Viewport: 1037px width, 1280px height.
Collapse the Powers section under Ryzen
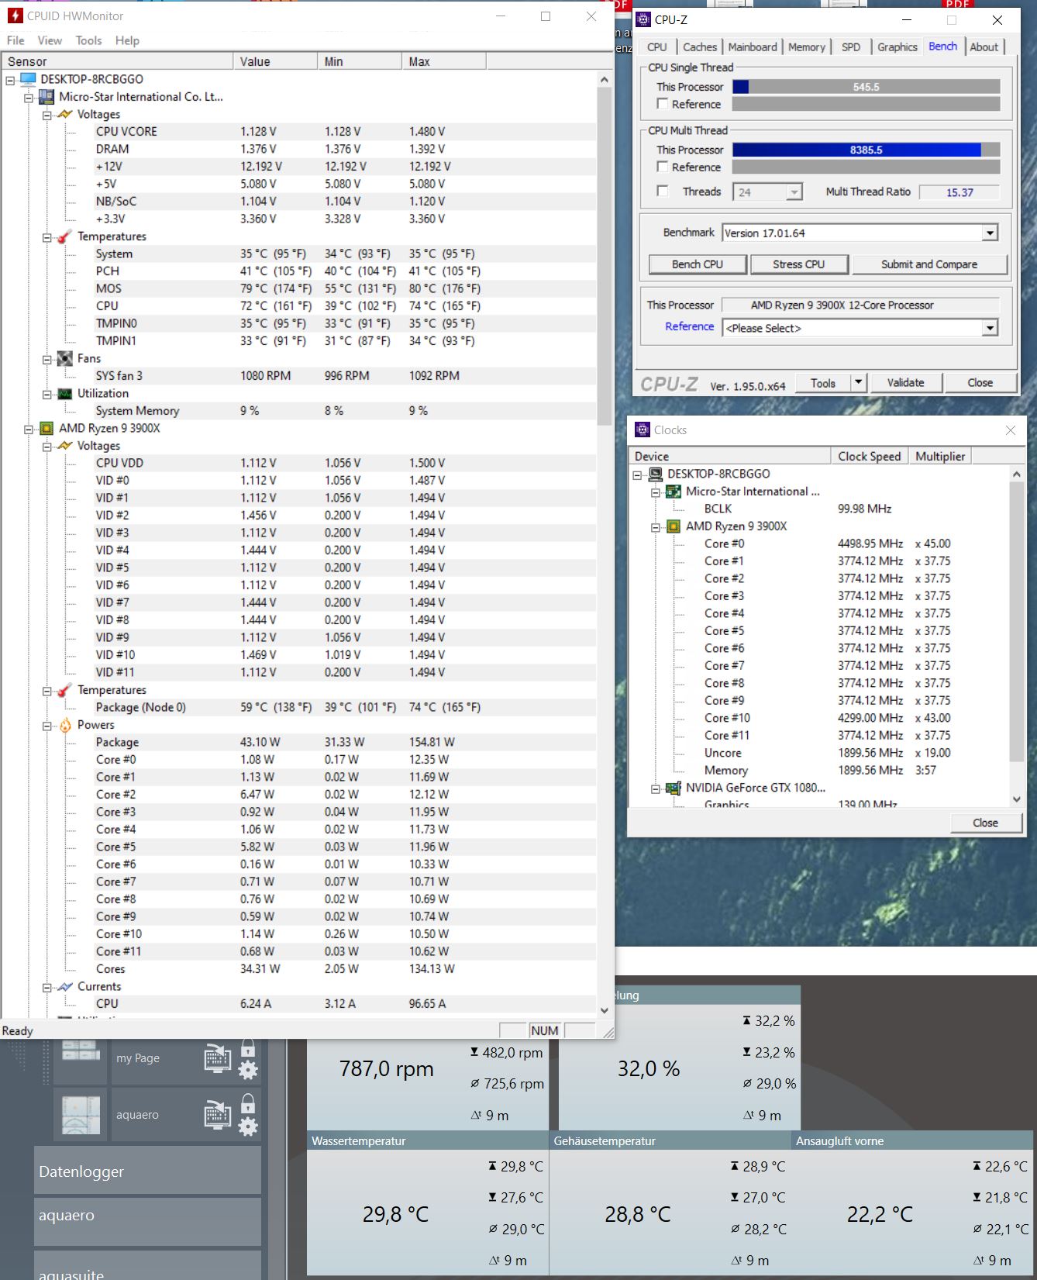pyautogui.click(x=47, y=726)
